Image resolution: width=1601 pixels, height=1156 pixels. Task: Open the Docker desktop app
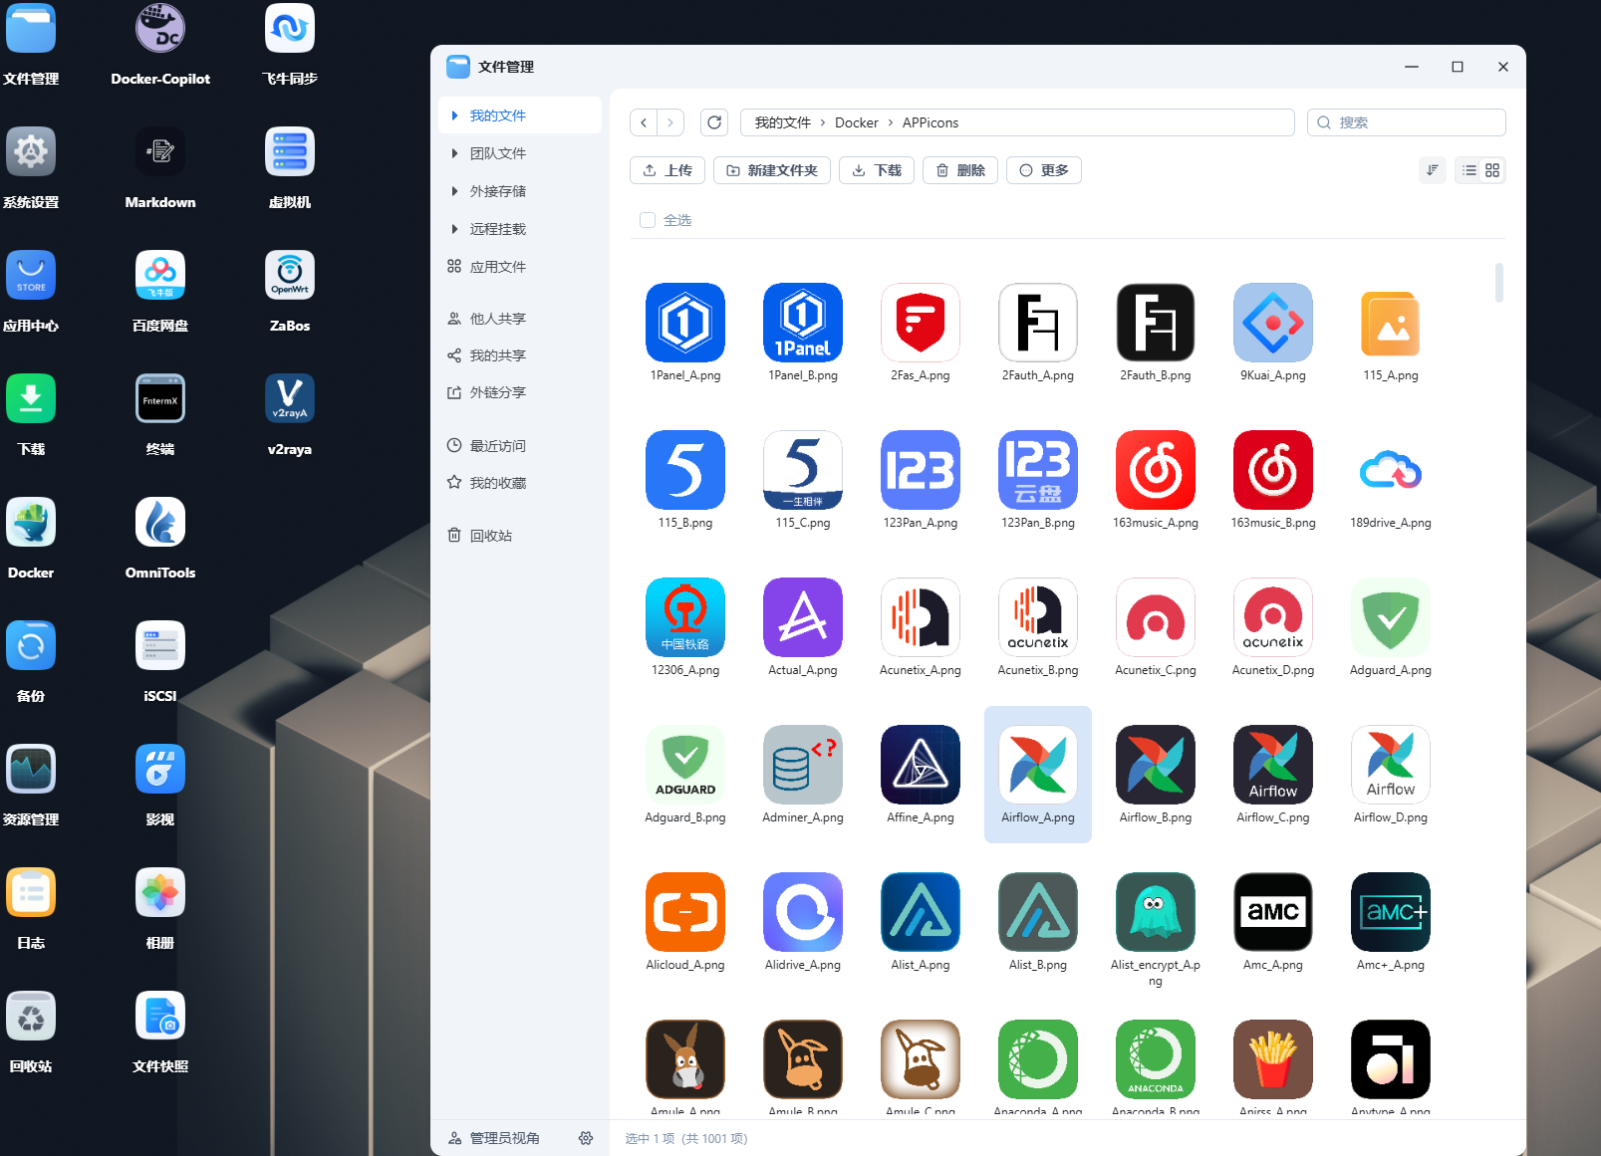click(31, 523)
